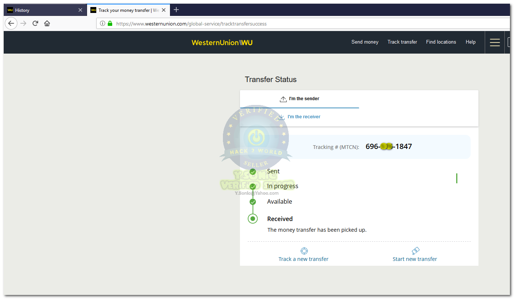Close the History tab

80,10
